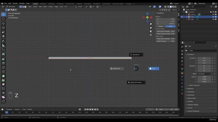
Task: Select the Shrink/Fatten tool
Action: (3, 93)
